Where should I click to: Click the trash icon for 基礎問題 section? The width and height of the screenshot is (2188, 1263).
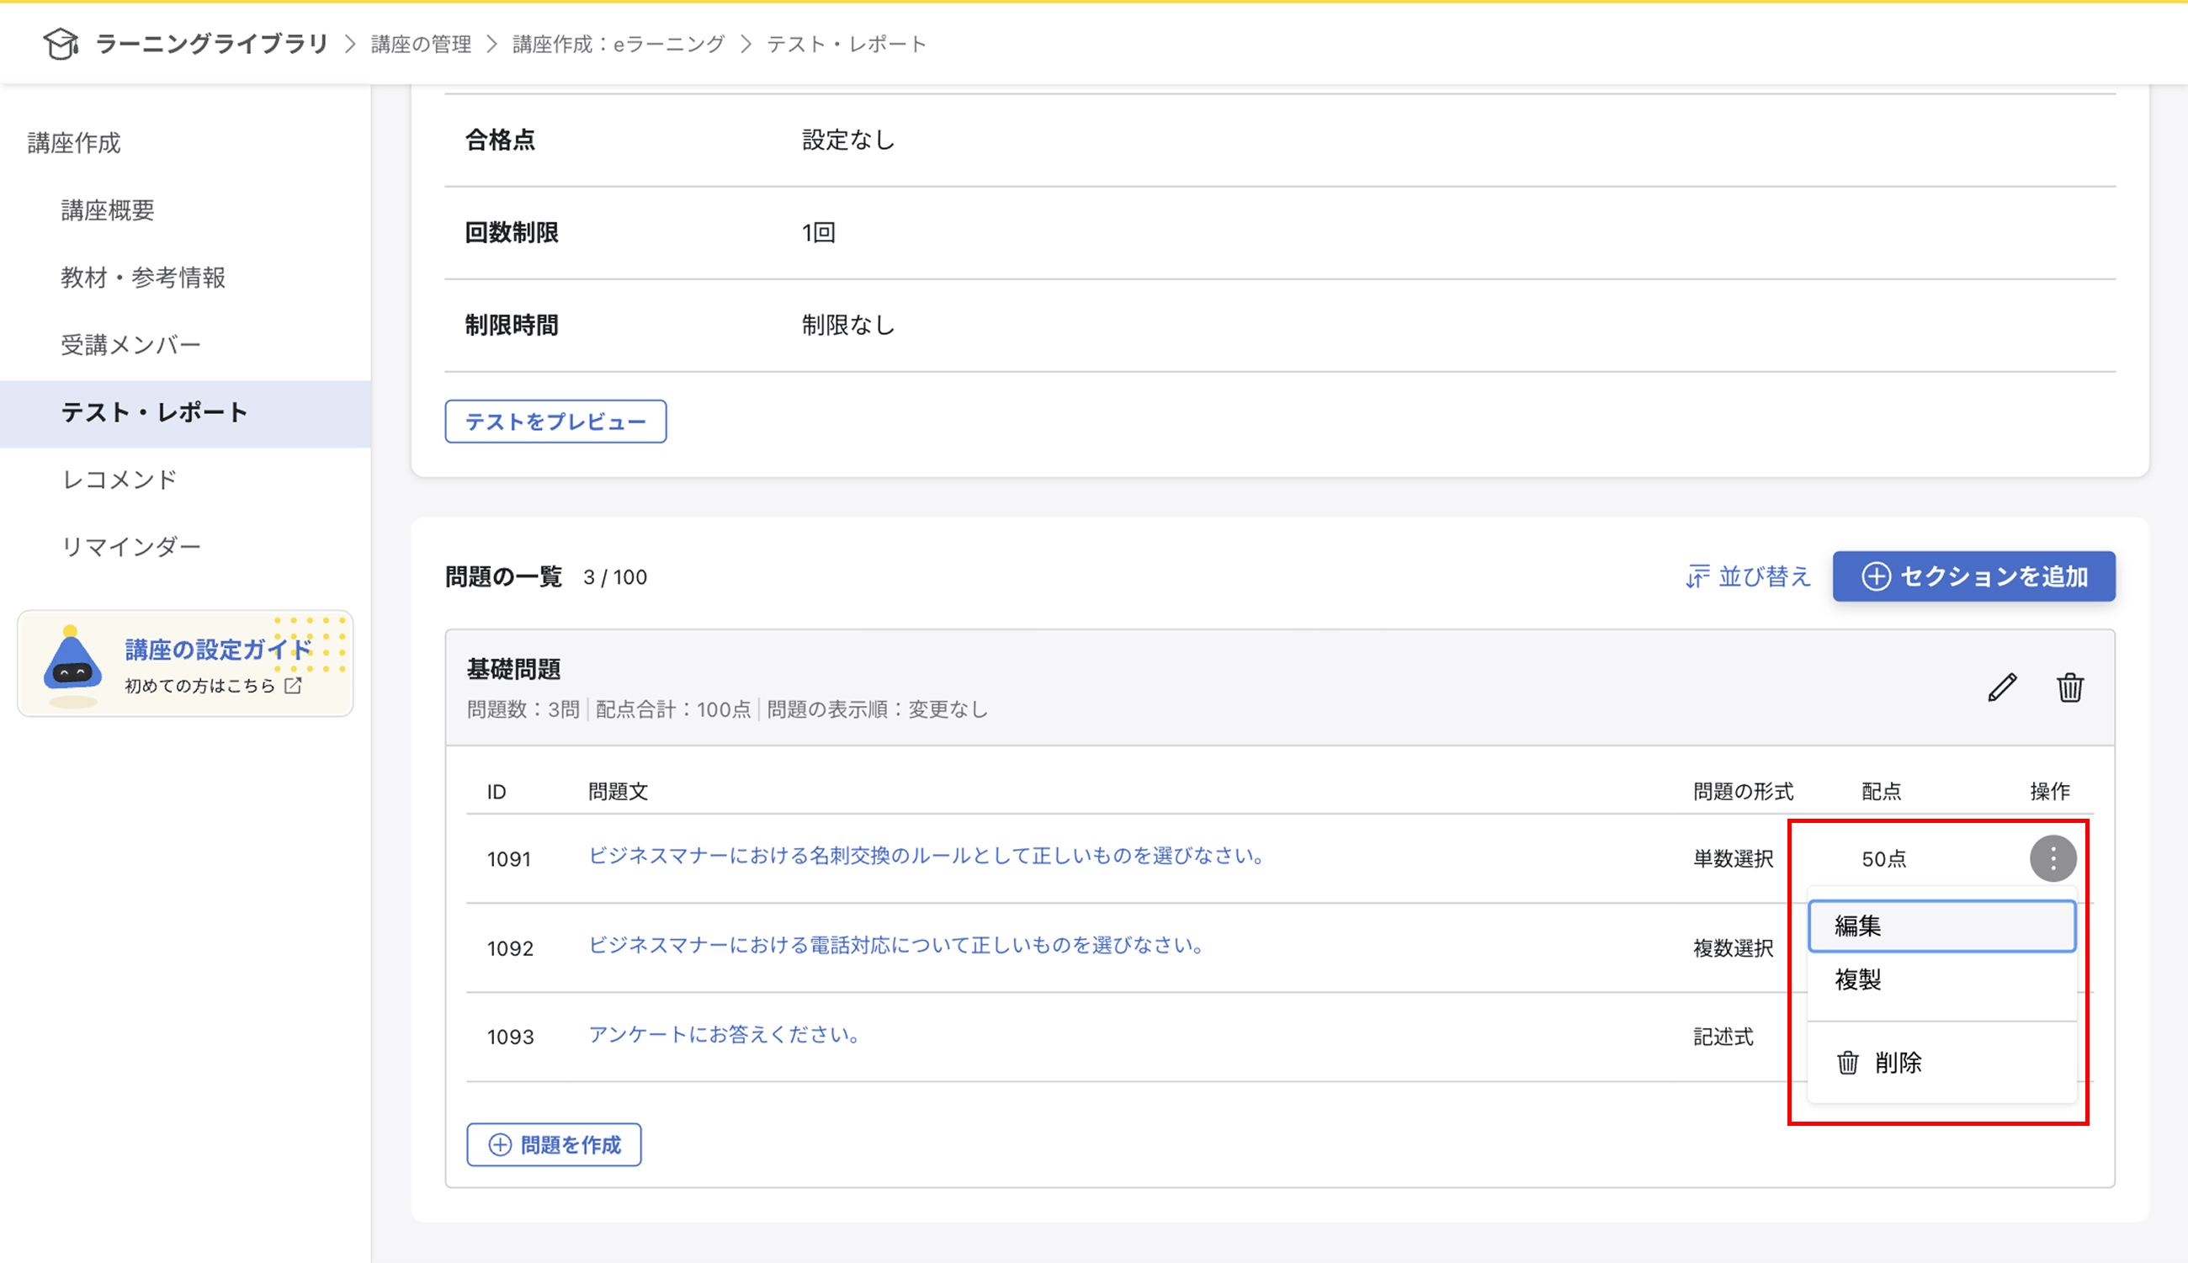(x=2069, y=688)
